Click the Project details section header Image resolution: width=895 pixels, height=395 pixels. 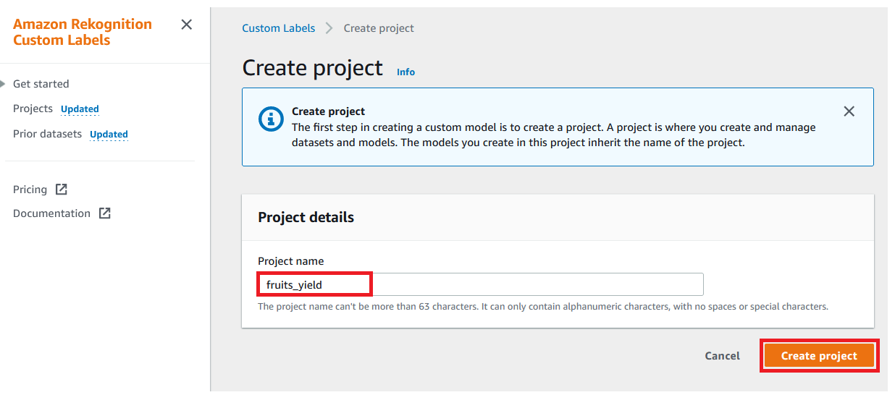click(306, 217)
